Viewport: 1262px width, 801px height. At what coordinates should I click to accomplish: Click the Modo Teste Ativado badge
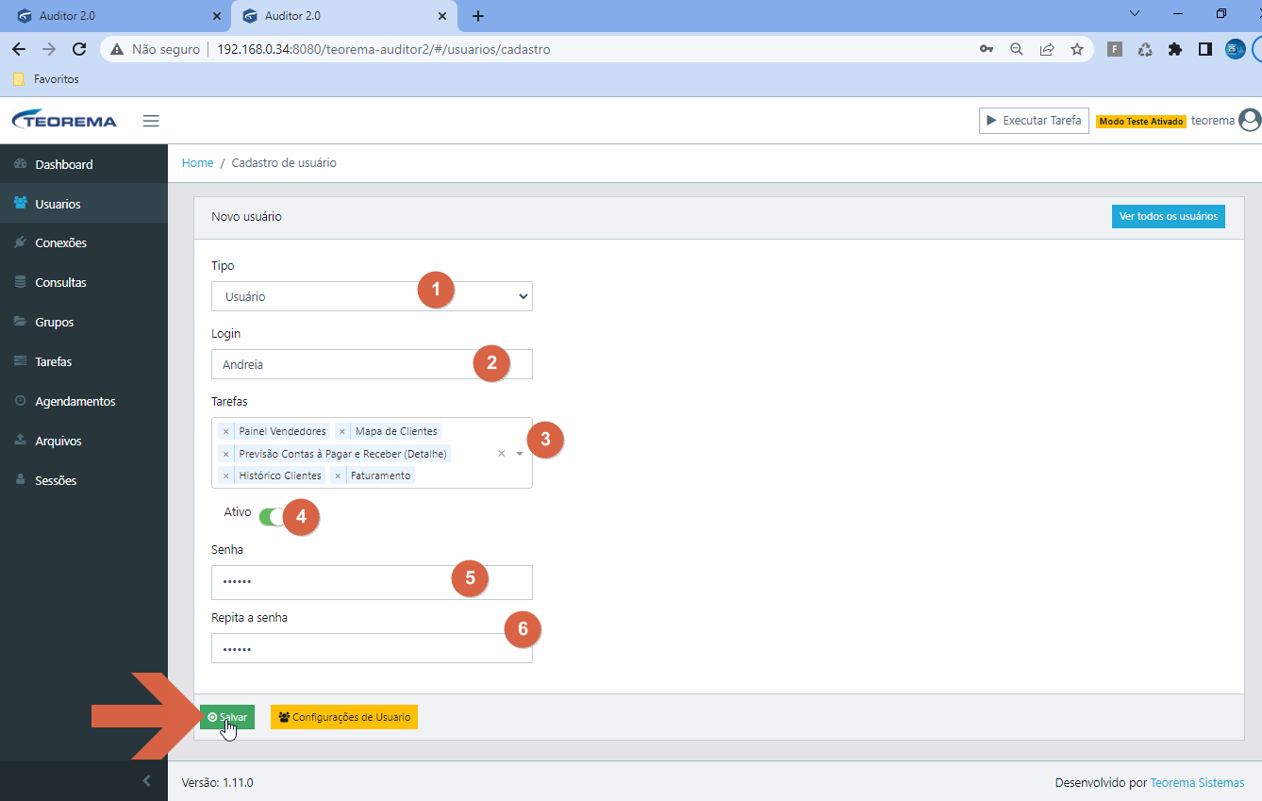(1141, 122)
